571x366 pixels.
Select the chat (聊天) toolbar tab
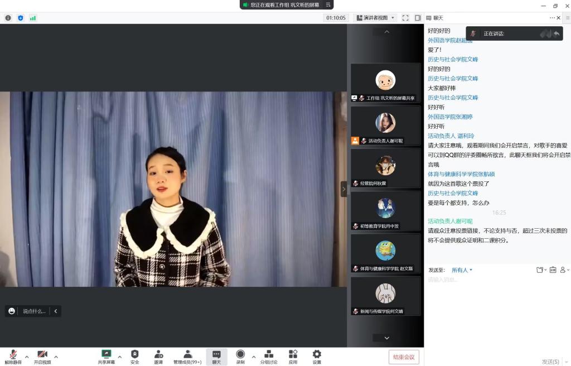point(216,357)
